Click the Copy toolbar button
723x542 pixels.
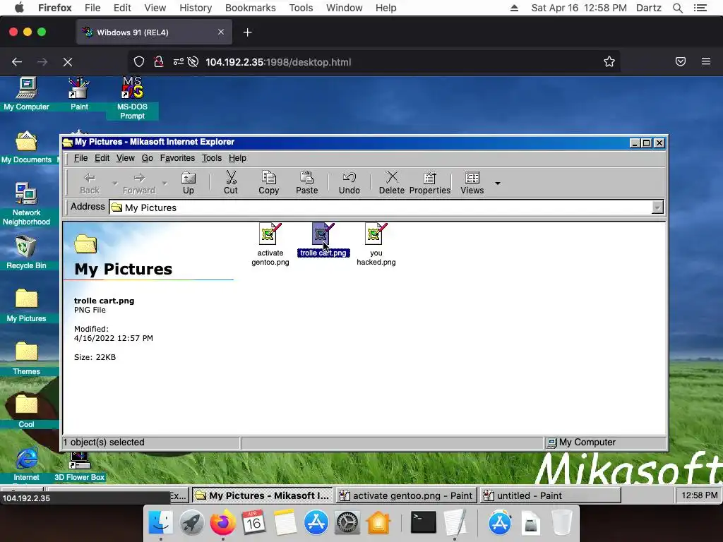269,183
